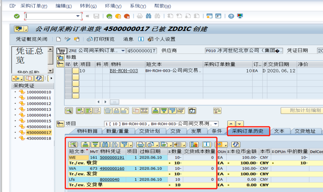
Task: Open the 系统(Y) menu
Action: (138, 6)
